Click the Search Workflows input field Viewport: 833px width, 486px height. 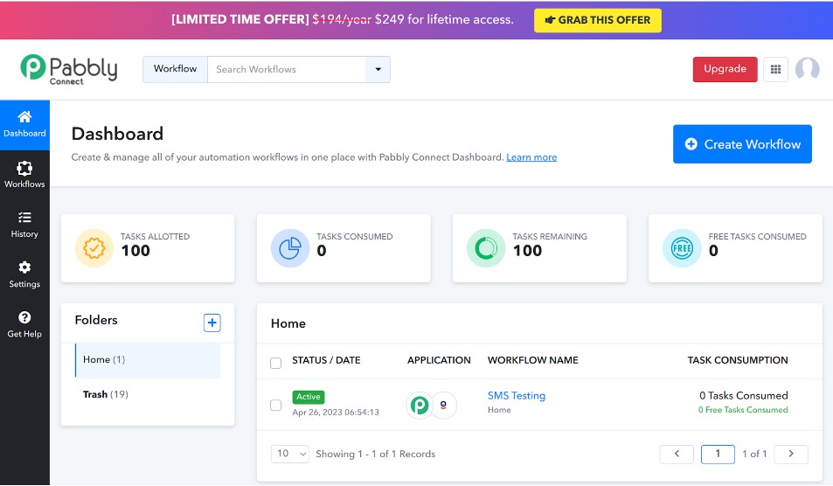click(x=287, y=69)
